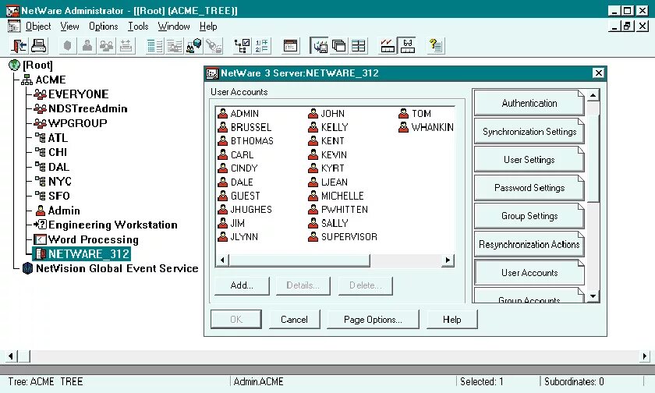Click the trustees/users with cube toolbar icon

[x=194, y=45]
